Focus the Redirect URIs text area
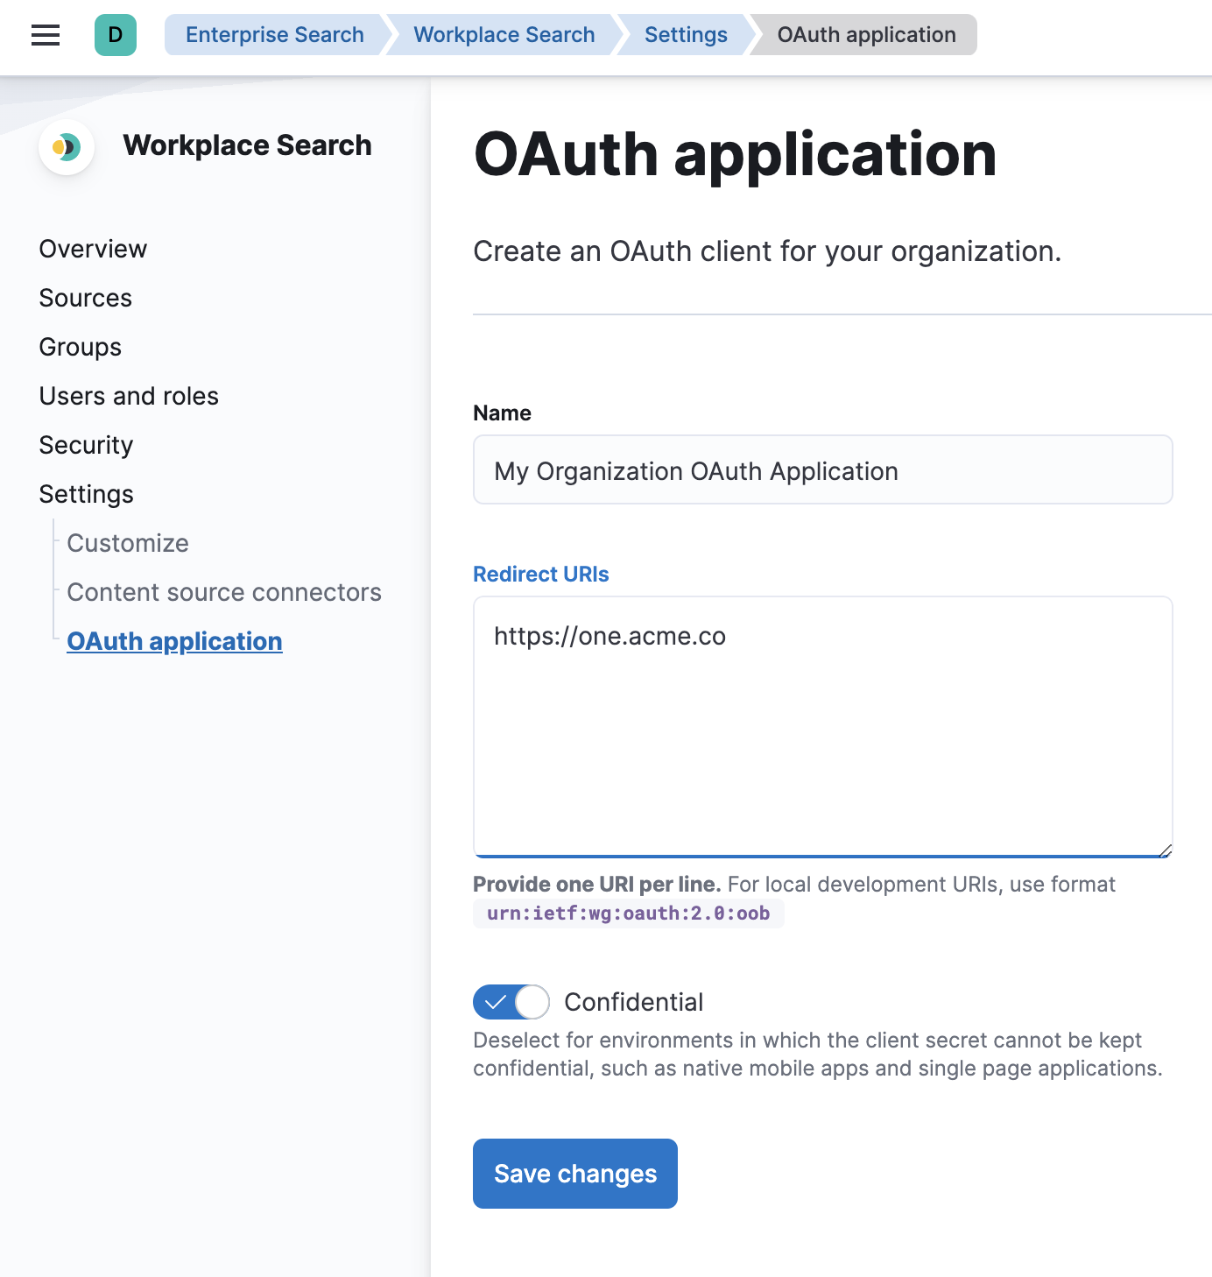This screenshot has height=1277, width=1212. coord(822,727)
